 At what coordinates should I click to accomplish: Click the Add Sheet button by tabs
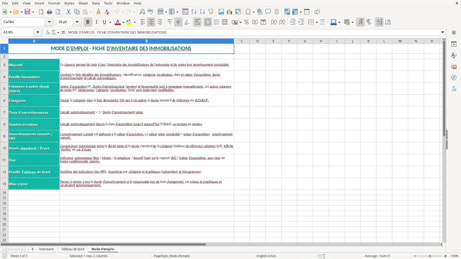click(32, 249)
